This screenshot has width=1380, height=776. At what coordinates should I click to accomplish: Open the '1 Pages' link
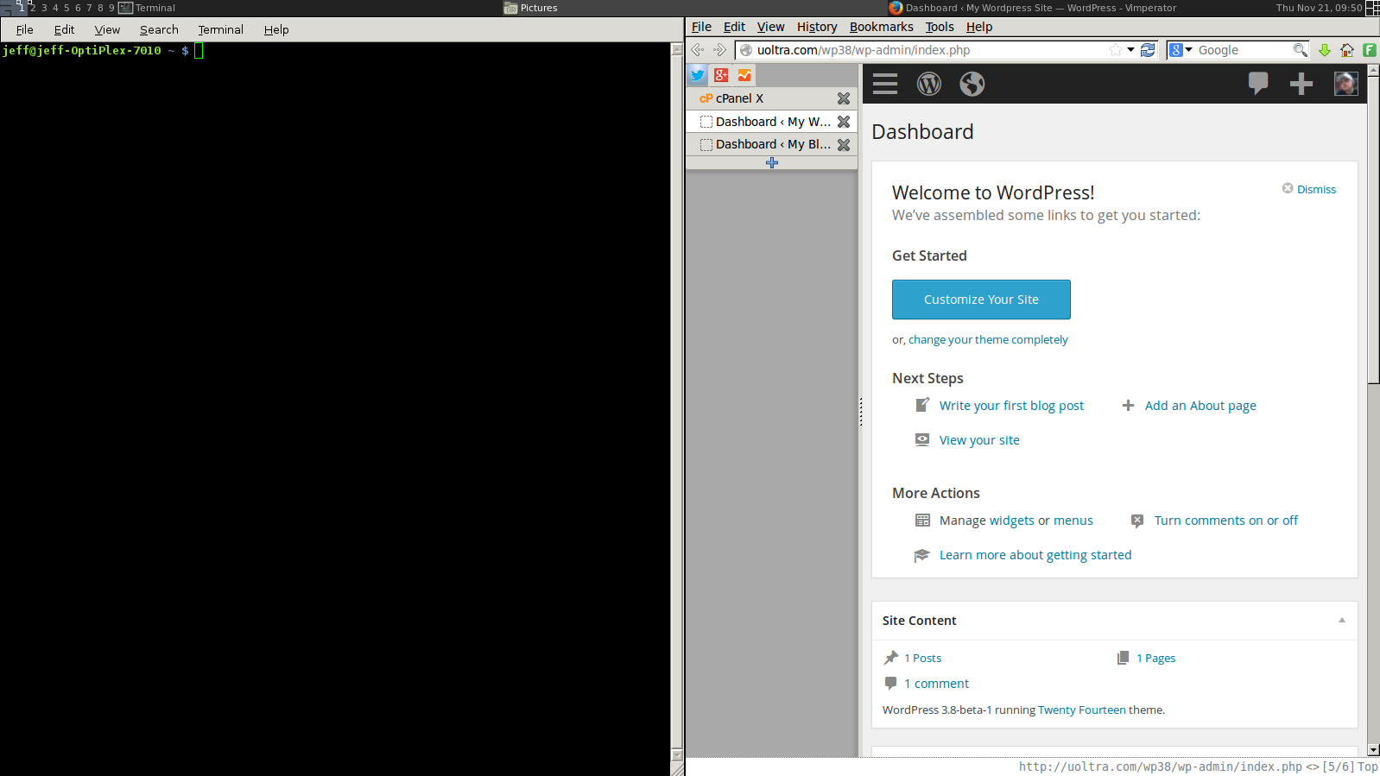[x=1155, y=658]
